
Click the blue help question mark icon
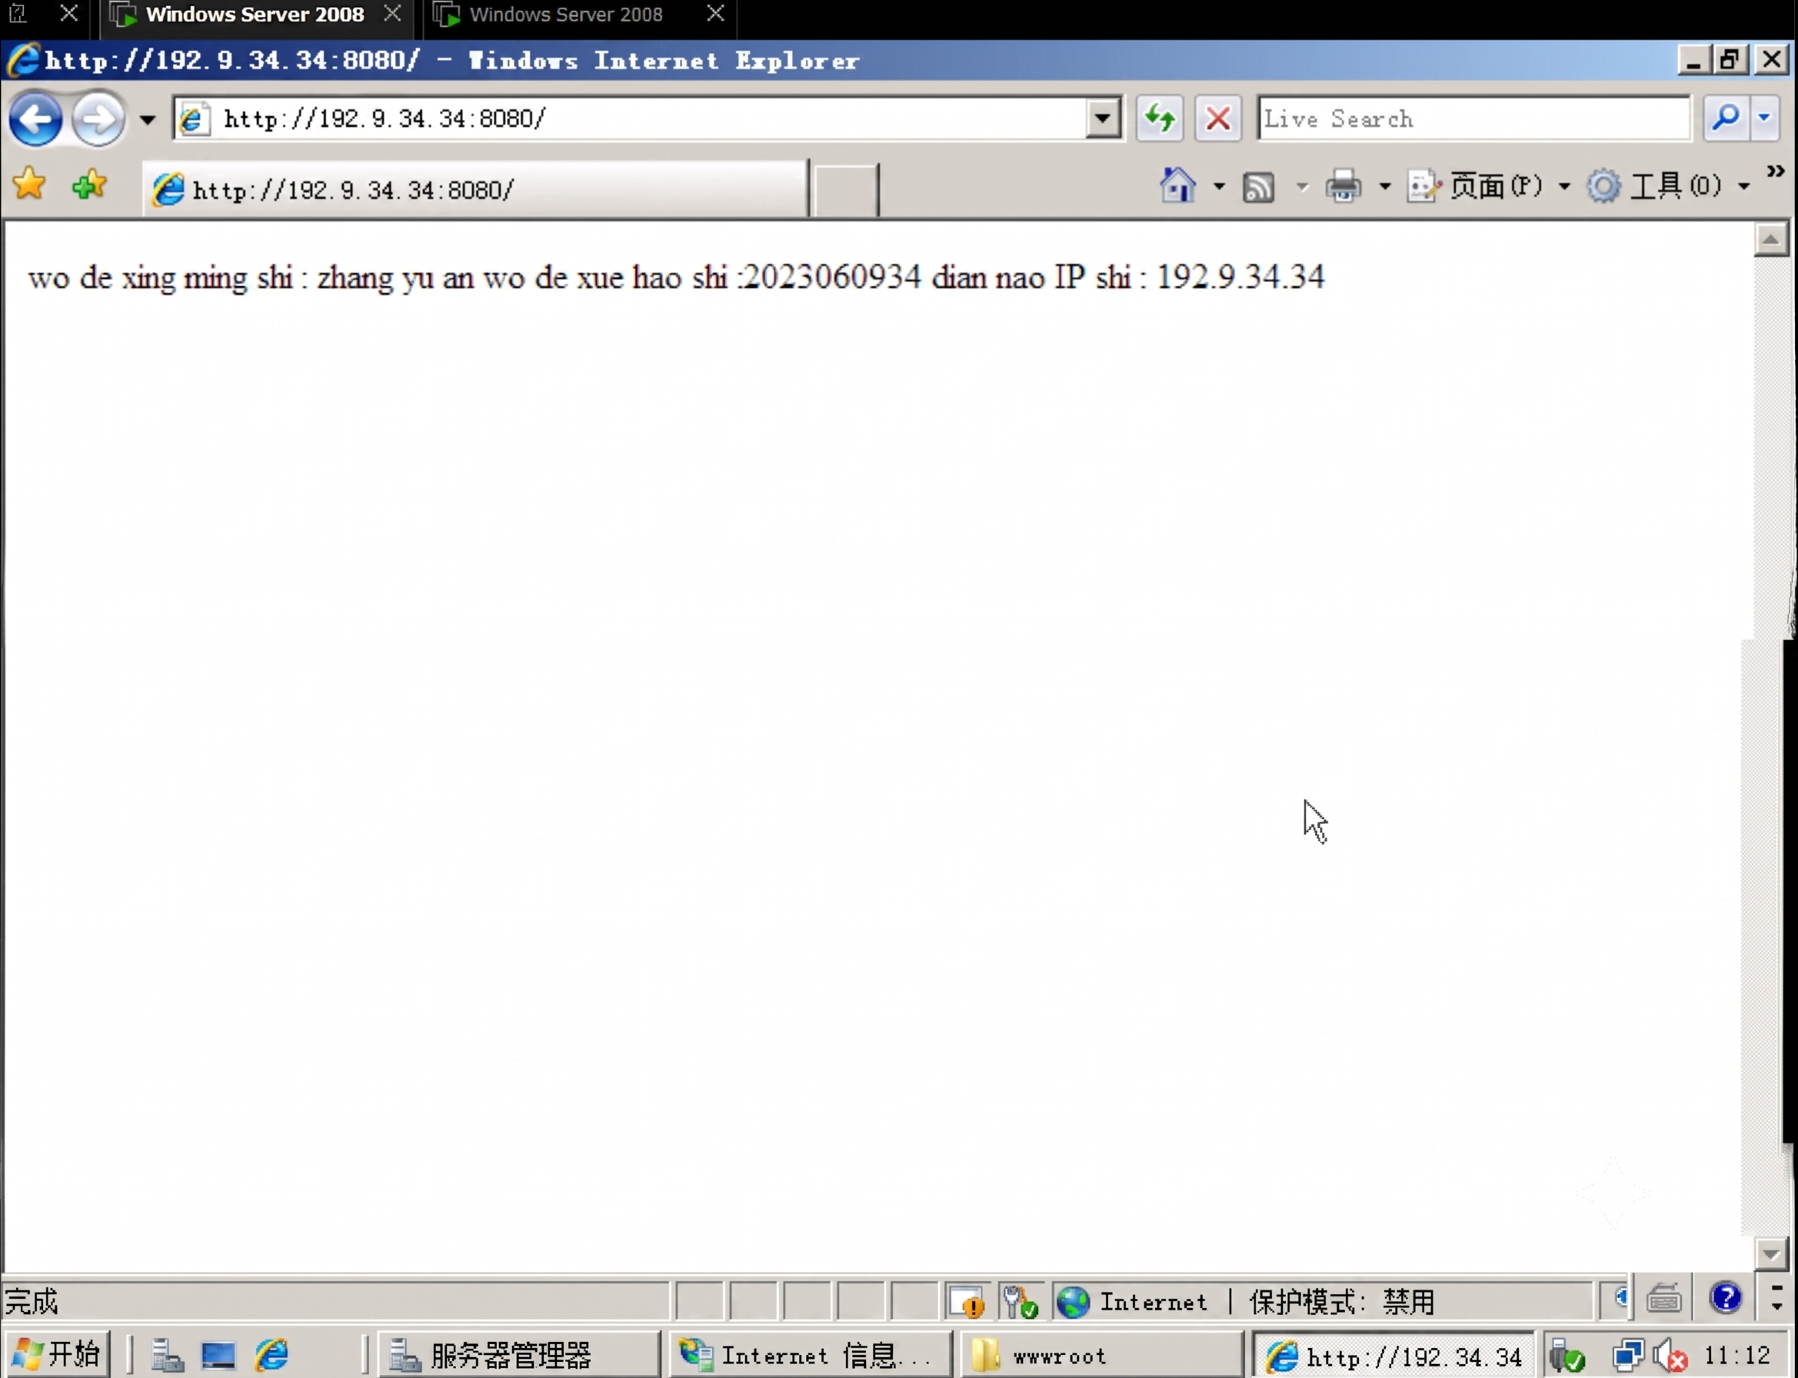(x=1725, y=1297)
